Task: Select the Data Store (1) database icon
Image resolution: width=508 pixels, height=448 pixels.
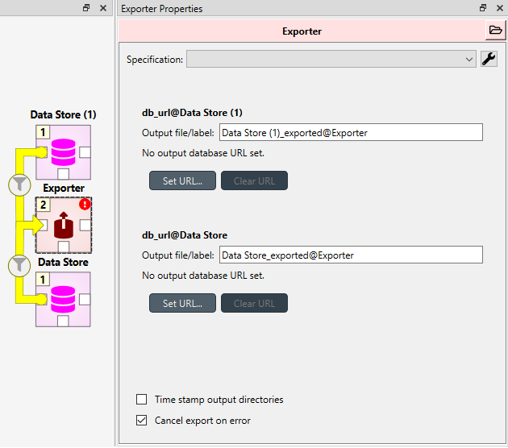Action: click(x=64, y=152)
